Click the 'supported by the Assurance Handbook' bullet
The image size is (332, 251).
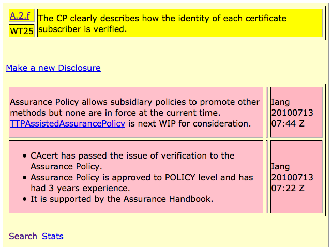click(x=122, y=199)
